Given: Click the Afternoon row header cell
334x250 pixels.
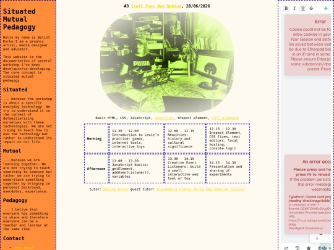Looking at the screenshot, I should pyautogui.click(x=96, y=169).
